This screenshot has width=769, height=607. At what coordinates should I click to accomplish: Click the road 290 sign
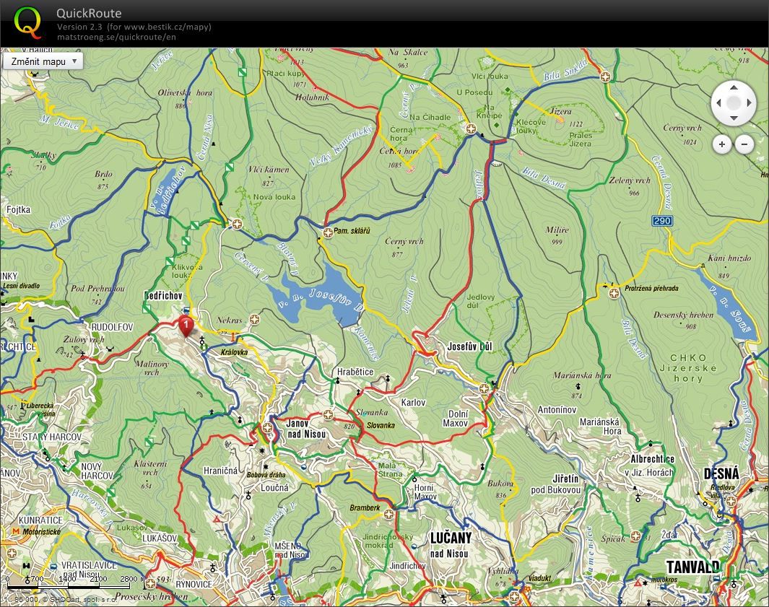662,221
